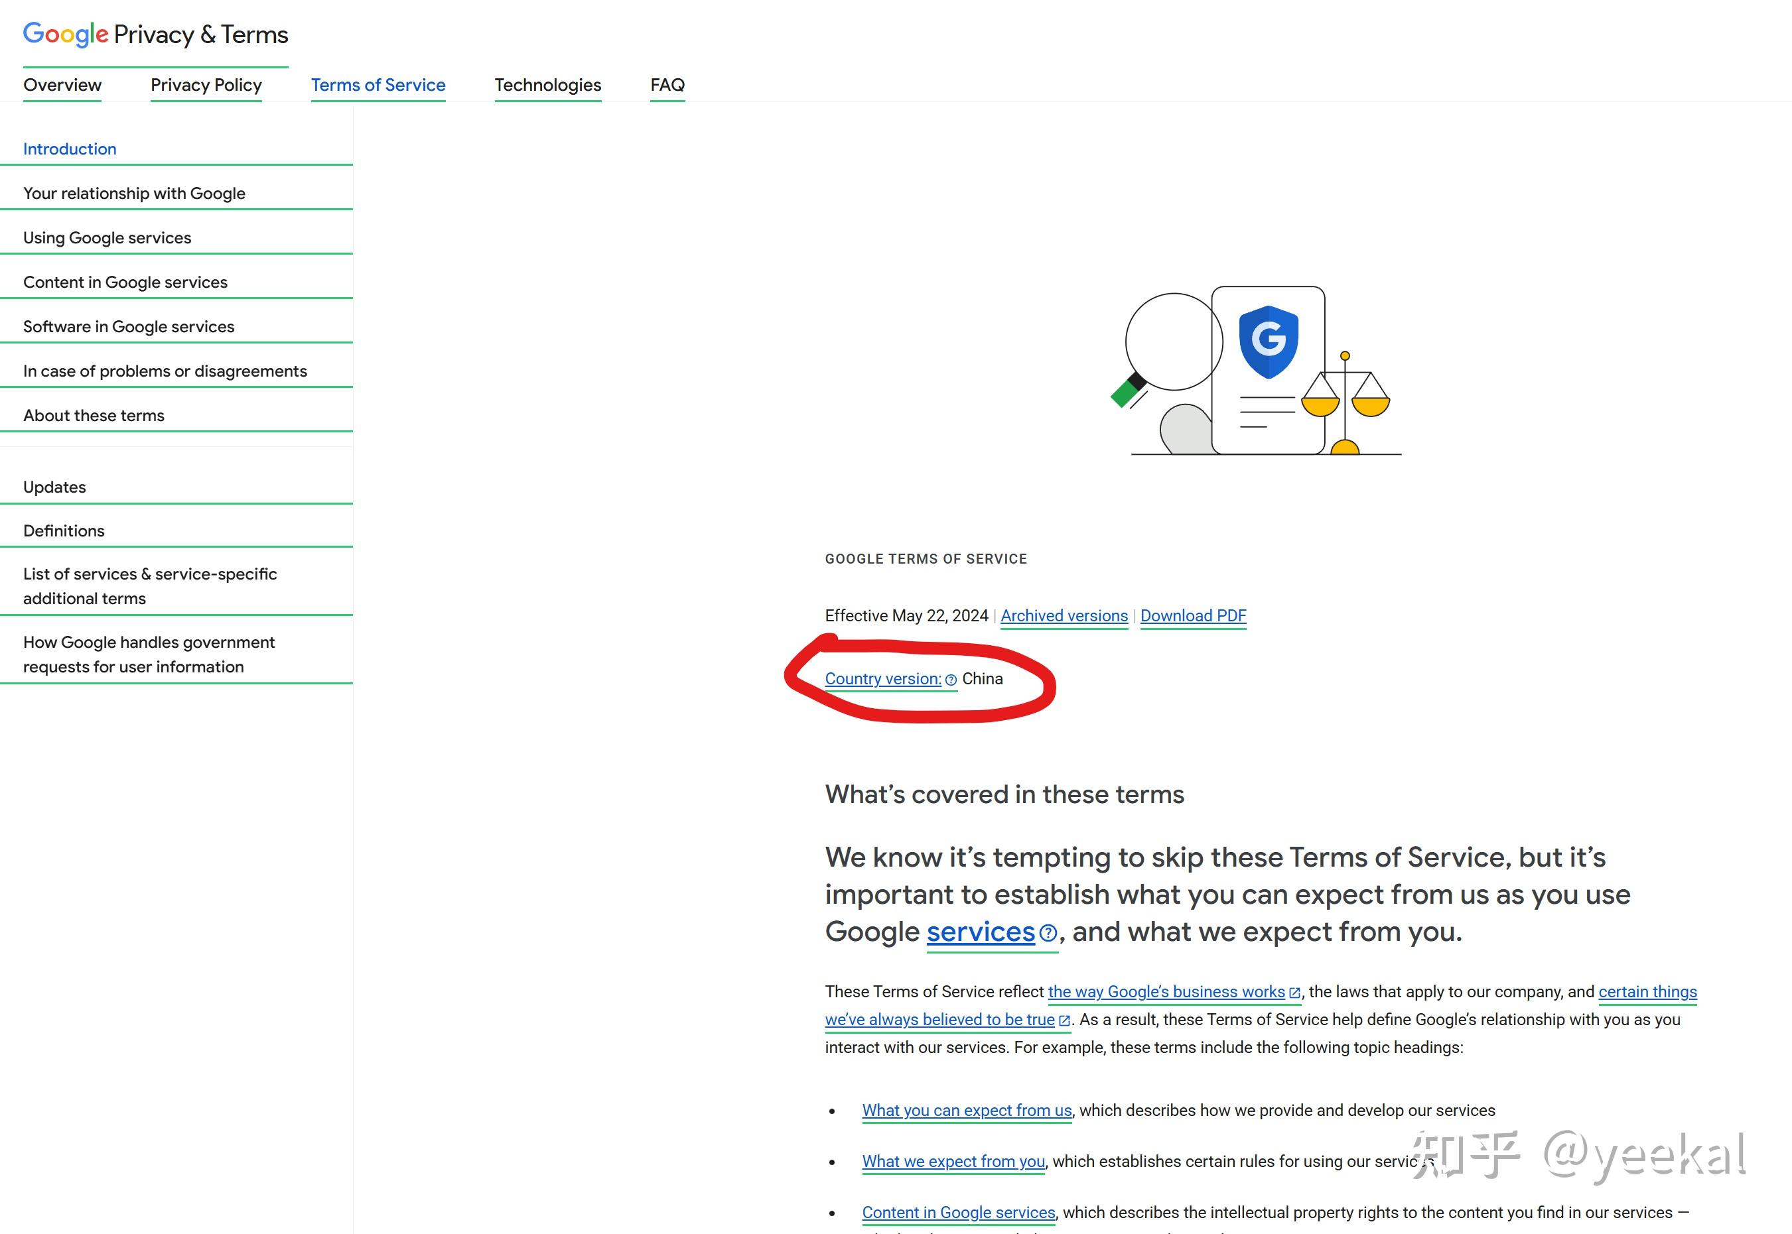Click the Google logo in header
The height and width of the screenshot is (1234, 1792).
pos(65,34)
